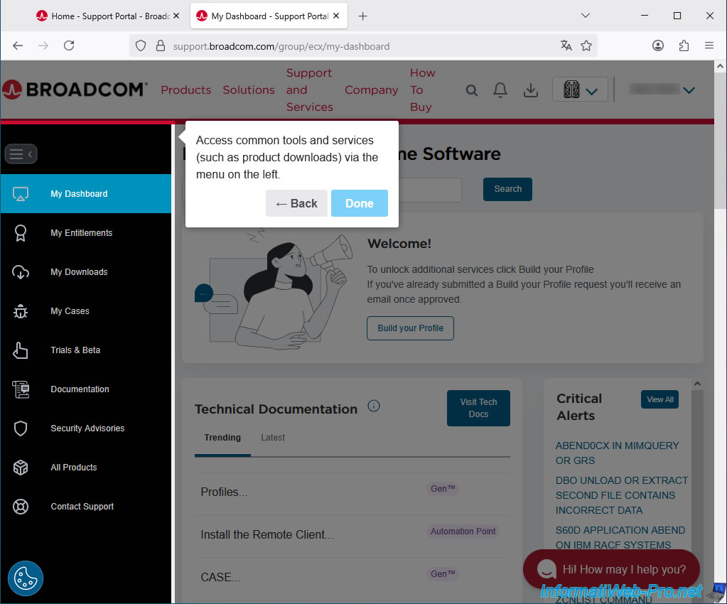This screenshot has width=727, height=604.
Task: Expand the product division selector dropdown
Action: pos(580,90)
